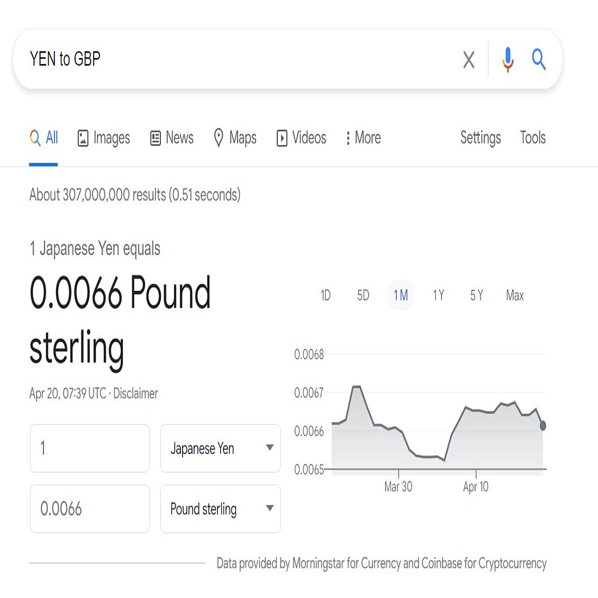Image resolution: width=598 pixels, height=598 pixels.
Task: View Max time range on chart
Action: (514, 295)
